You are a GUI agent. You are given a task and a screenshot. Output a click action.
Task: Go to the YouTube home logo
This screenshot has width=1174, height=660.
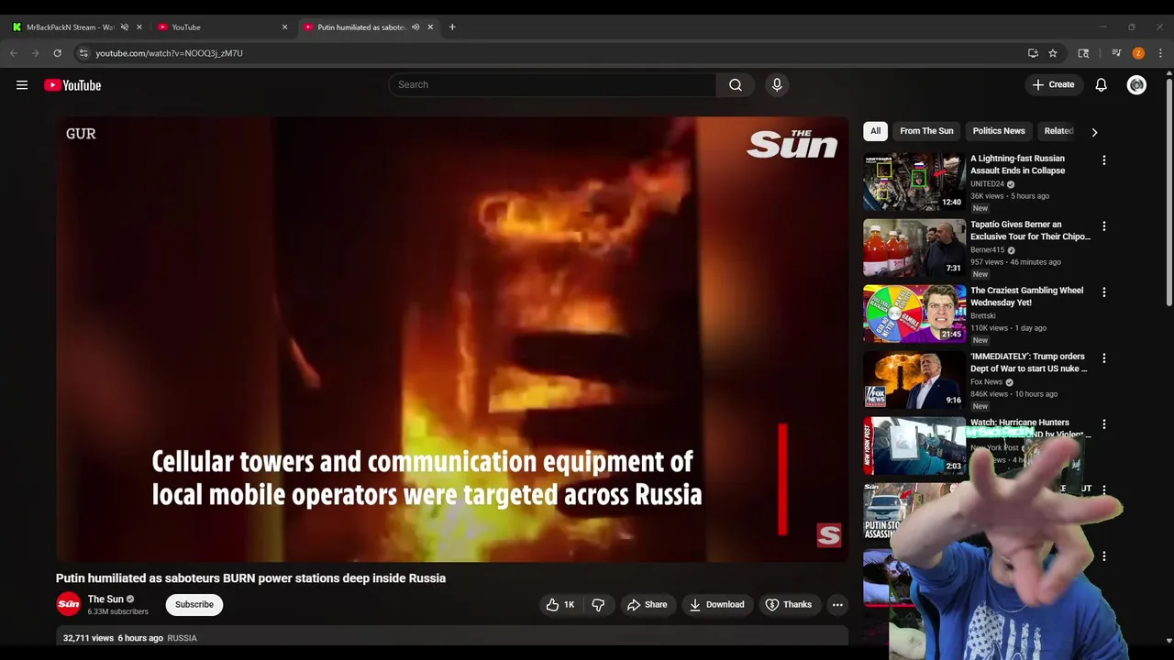pos(72,85)
